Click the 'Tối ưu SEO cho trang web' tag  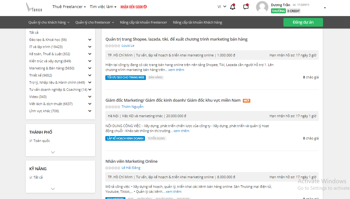pyautogui.click(x=125, y=77)
